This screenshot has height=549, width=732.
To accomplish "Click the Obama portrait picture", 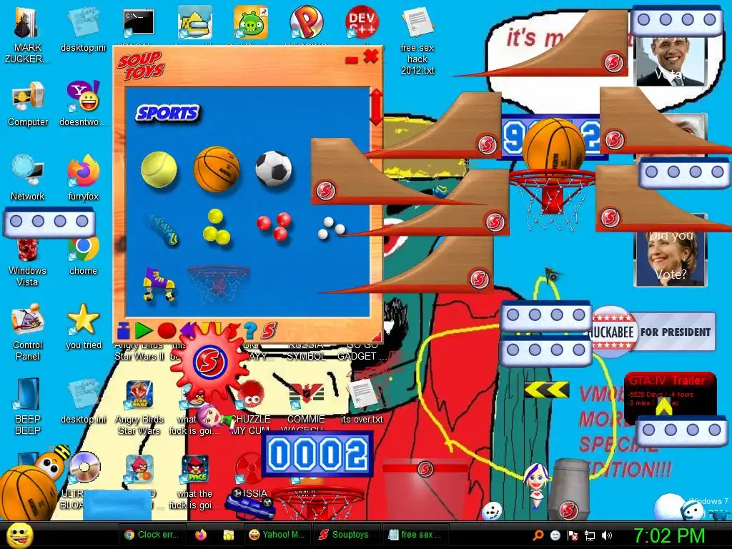I will click(x=671, y=61).
